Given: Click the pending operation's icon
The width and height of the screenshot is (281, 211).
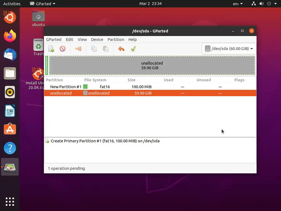Looking at the screenshot, I should [47, 141].
